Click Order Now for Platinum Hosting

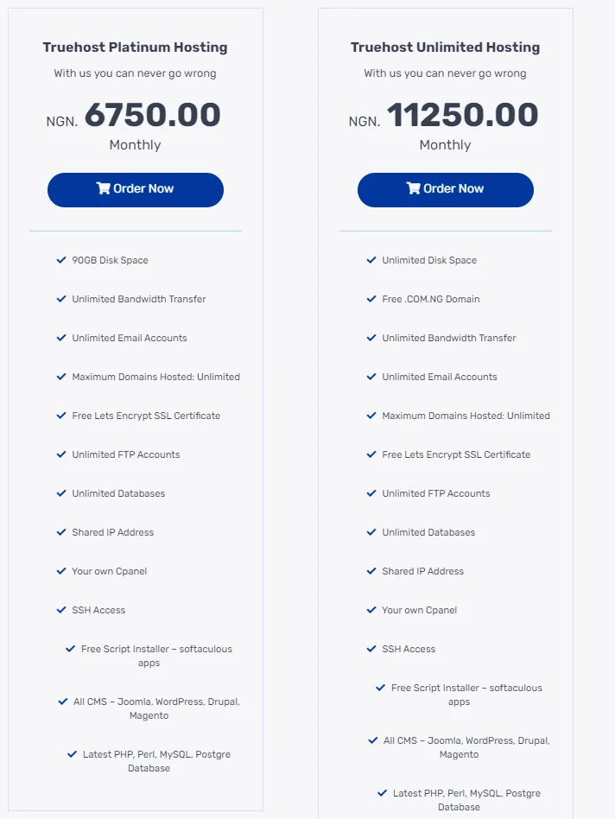tap(136, 189)
